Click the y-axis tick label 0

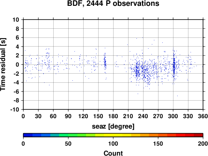17,64
